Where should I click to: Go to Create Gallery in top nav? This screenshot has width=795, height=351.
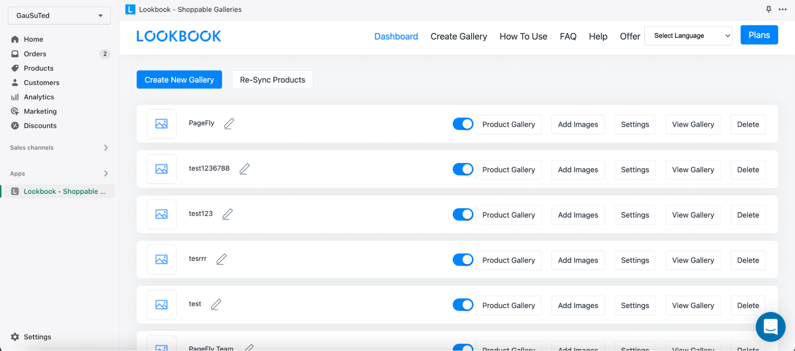[x=459, y=37]
